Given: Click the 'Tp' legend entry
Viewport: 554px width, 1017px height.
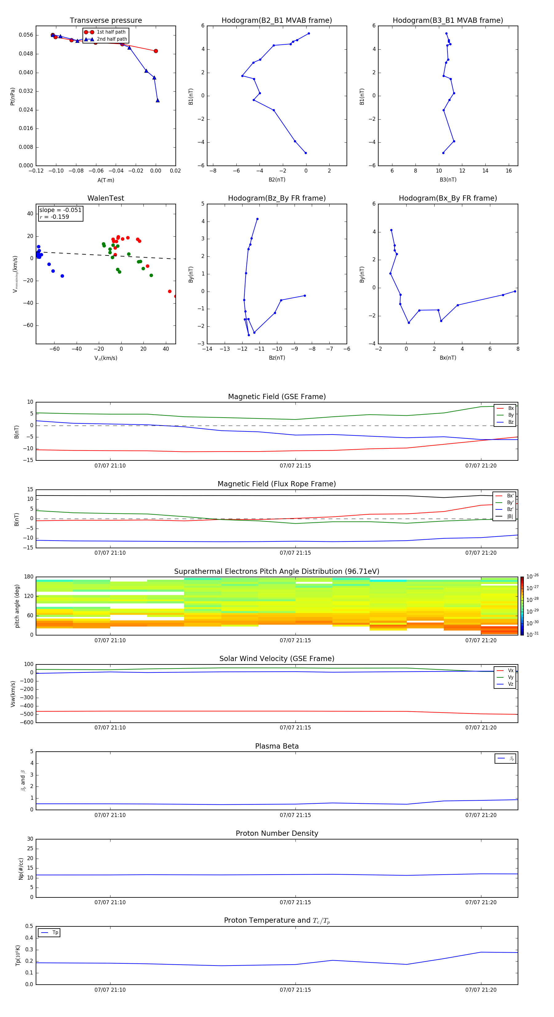Looking at the screenshot, I should click(49, 933).
